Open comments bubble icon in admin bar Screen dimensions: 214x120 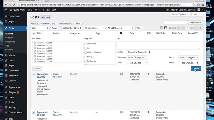point(36,10)
